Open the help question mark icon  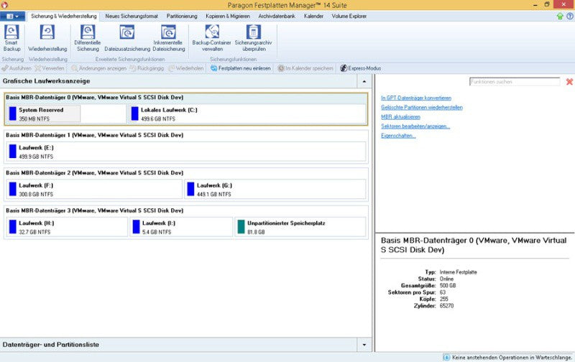[570, 16]
